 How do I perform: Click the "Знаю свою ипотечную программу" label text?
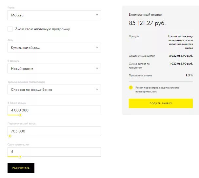[x=42, y=29]
